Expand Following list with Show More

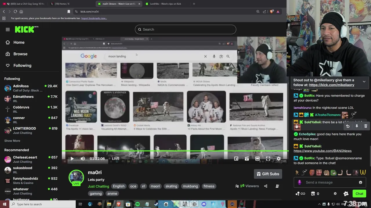point(12,141)
